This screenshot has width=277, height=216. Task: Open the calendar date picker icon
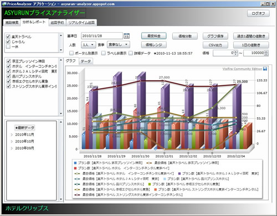click(x=126, y=36)
